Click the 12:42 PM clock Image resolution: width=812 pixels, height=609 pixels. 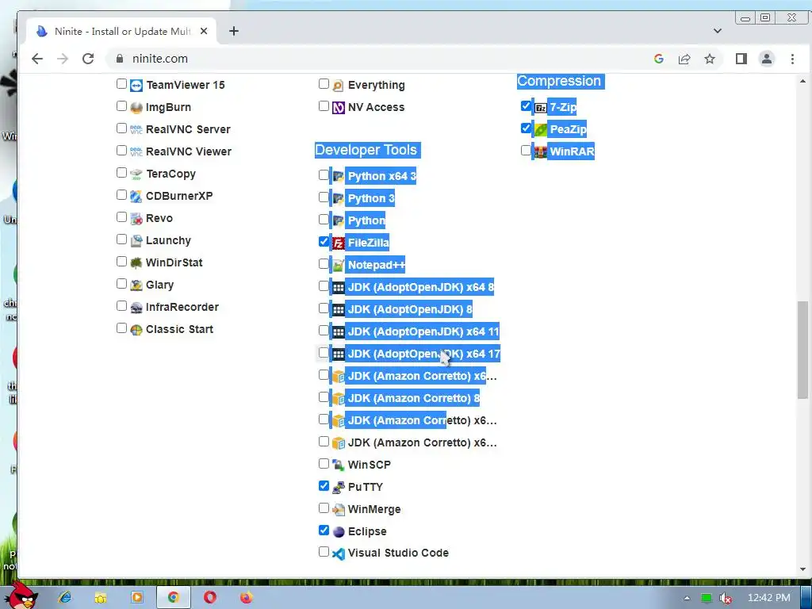pos(769,598)
